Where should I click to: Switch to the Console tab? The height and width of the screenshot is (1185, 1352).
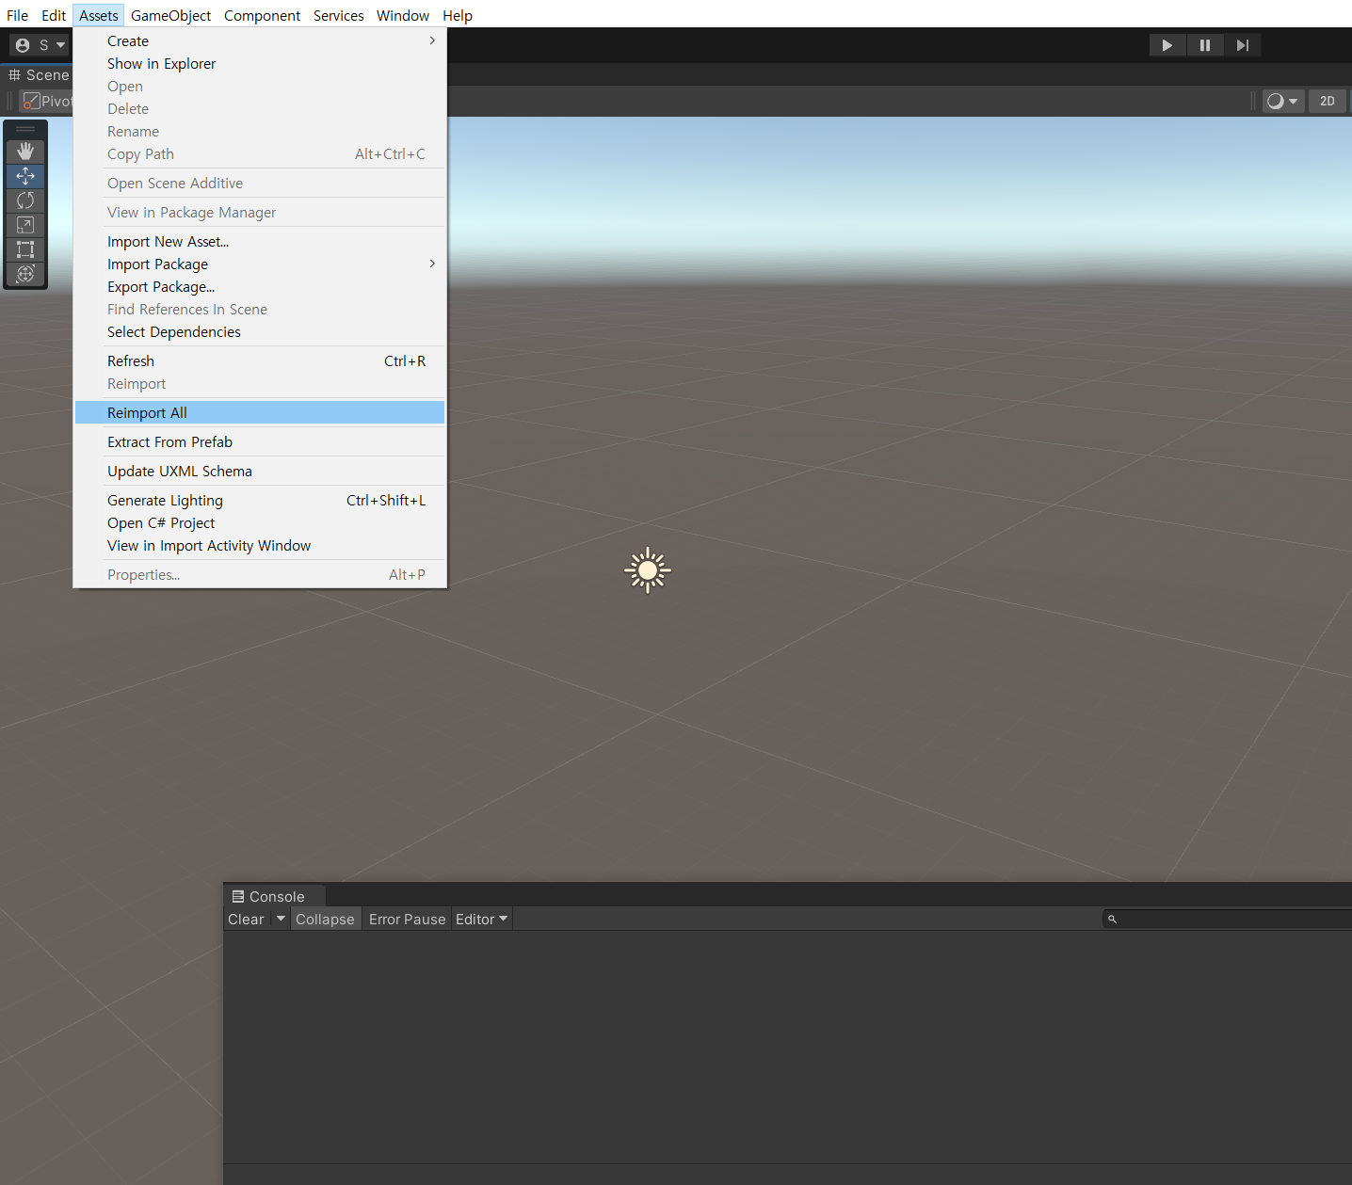[x=274, y=896]
